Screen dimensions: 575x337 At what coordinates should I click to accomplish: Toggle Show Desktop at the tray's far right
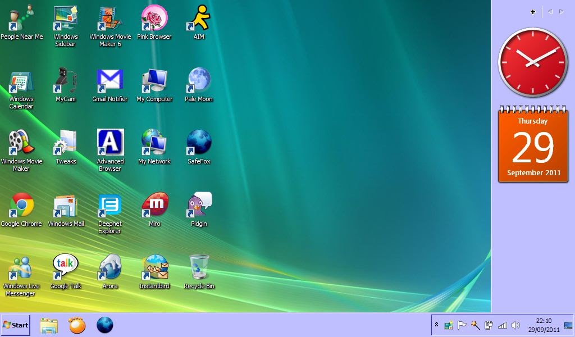point(568,325)
